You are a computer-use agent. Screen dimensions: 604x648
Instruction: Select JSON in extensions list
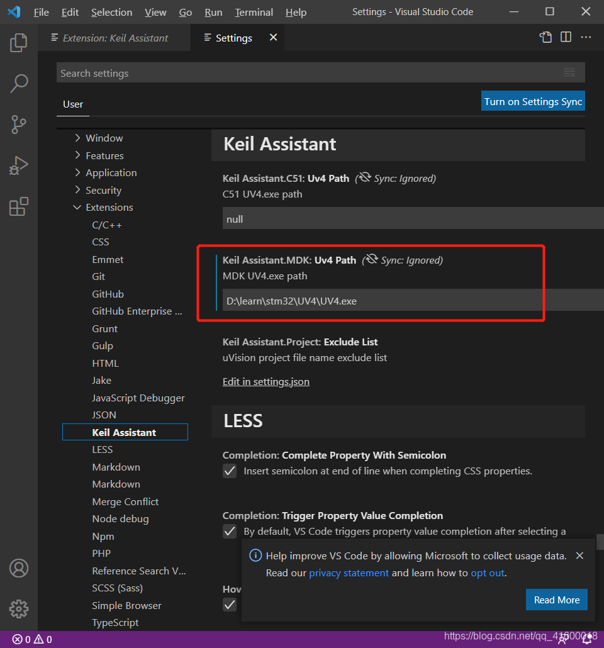104,415
